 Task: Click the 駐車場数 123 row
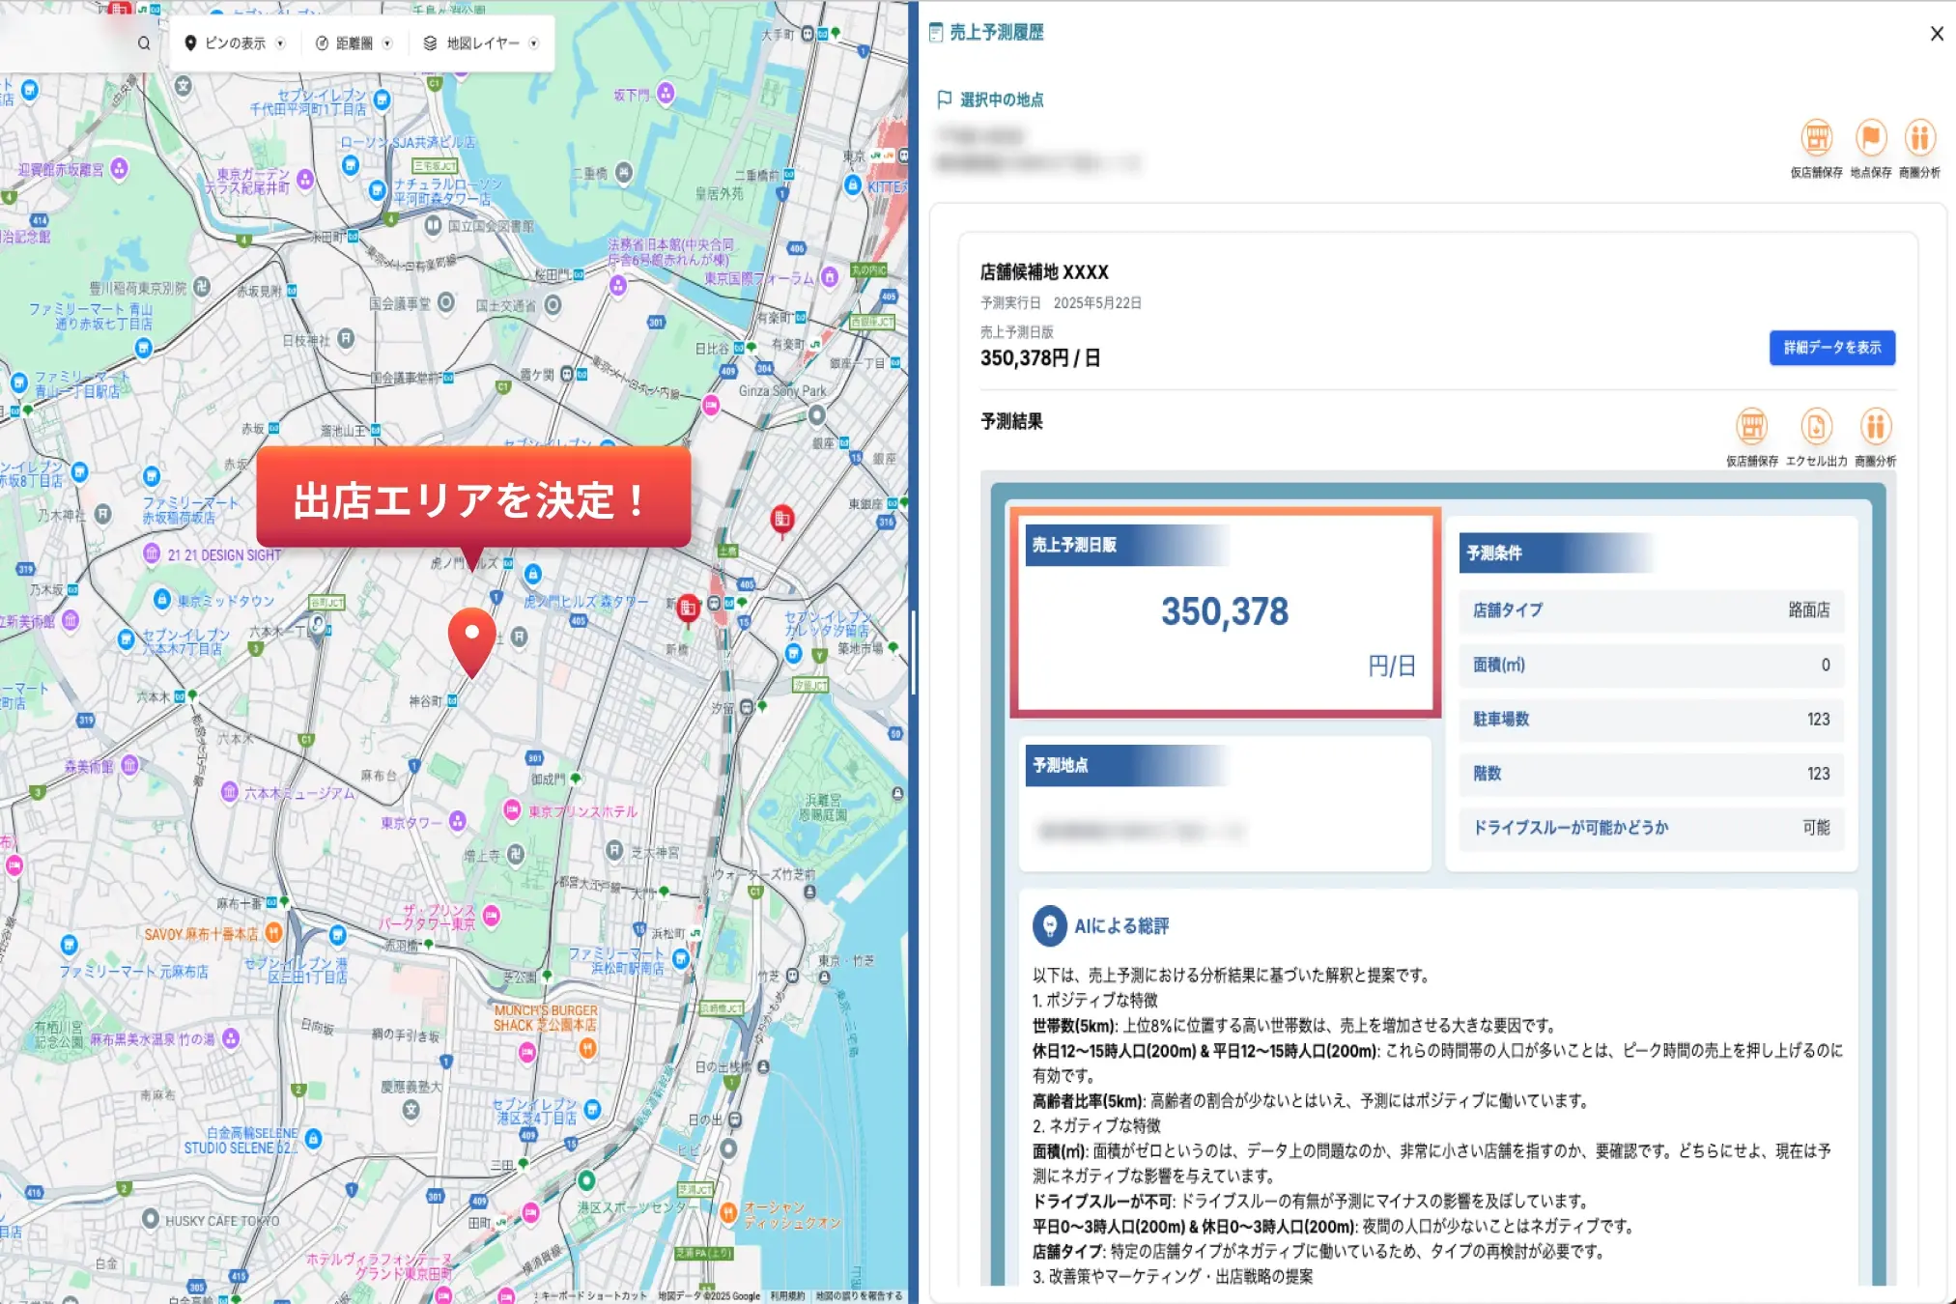(x=1651, y=719)
